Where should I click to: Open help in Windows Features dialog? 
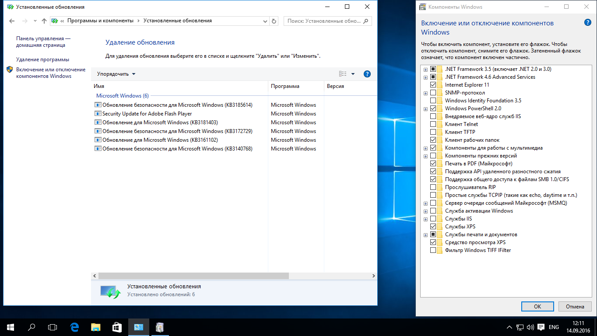pos(588,23)
